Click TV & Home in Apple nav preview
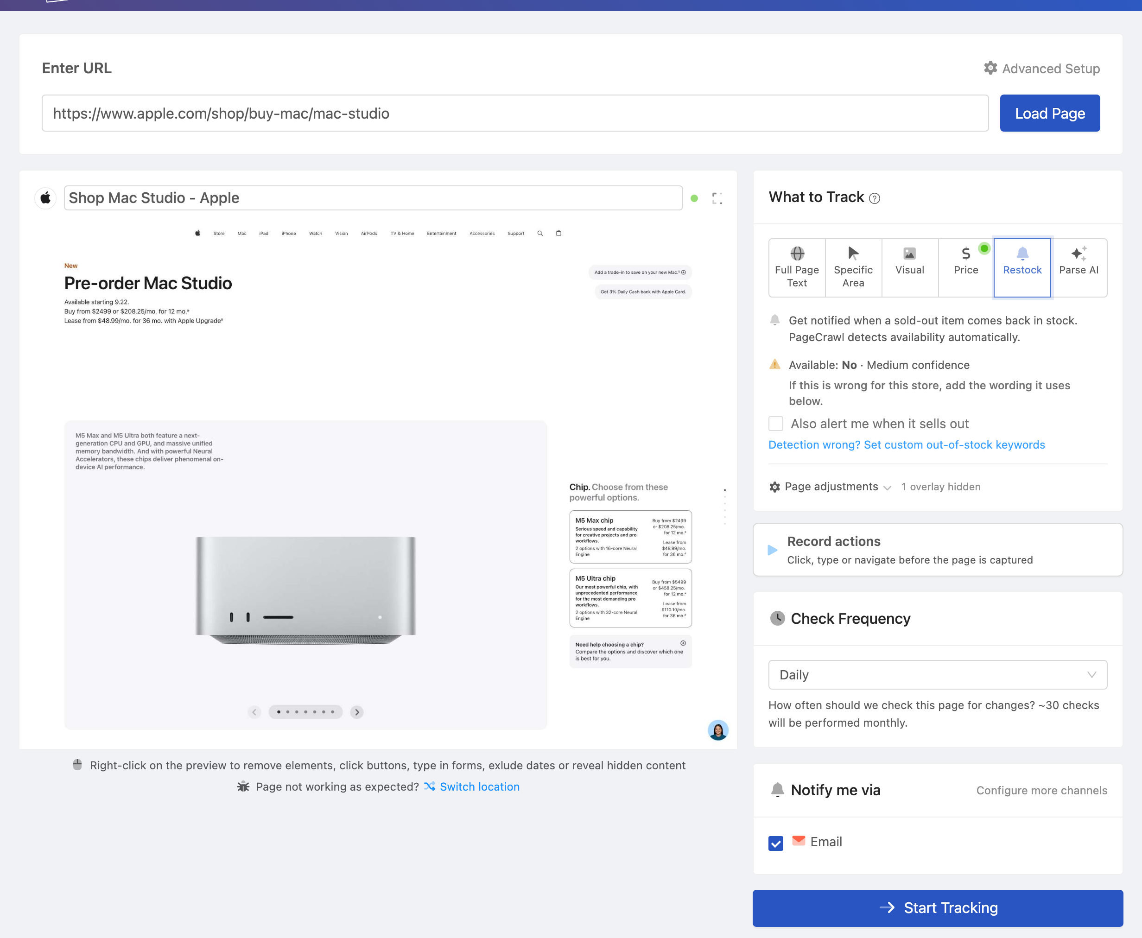The width and height of the screenshot is (1142, 938). tap(402, 234)
